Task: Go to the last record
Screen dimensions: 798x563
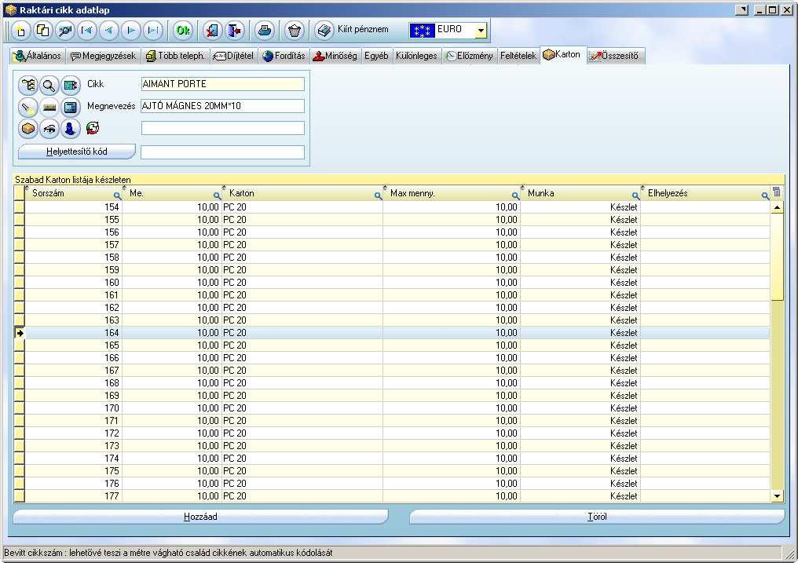Action: (152, 31)
